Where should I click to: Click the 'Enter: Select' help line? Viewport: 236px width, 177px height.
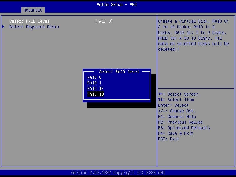(173, 105)
